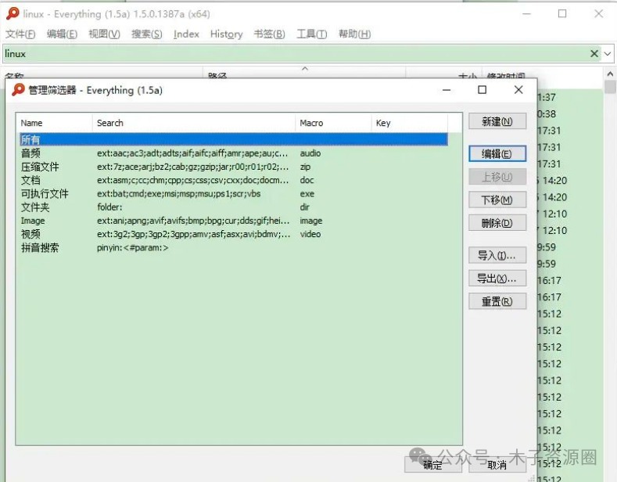
Task: Open the 书签(B) bookmarks menu
Action: coord(269,34)
